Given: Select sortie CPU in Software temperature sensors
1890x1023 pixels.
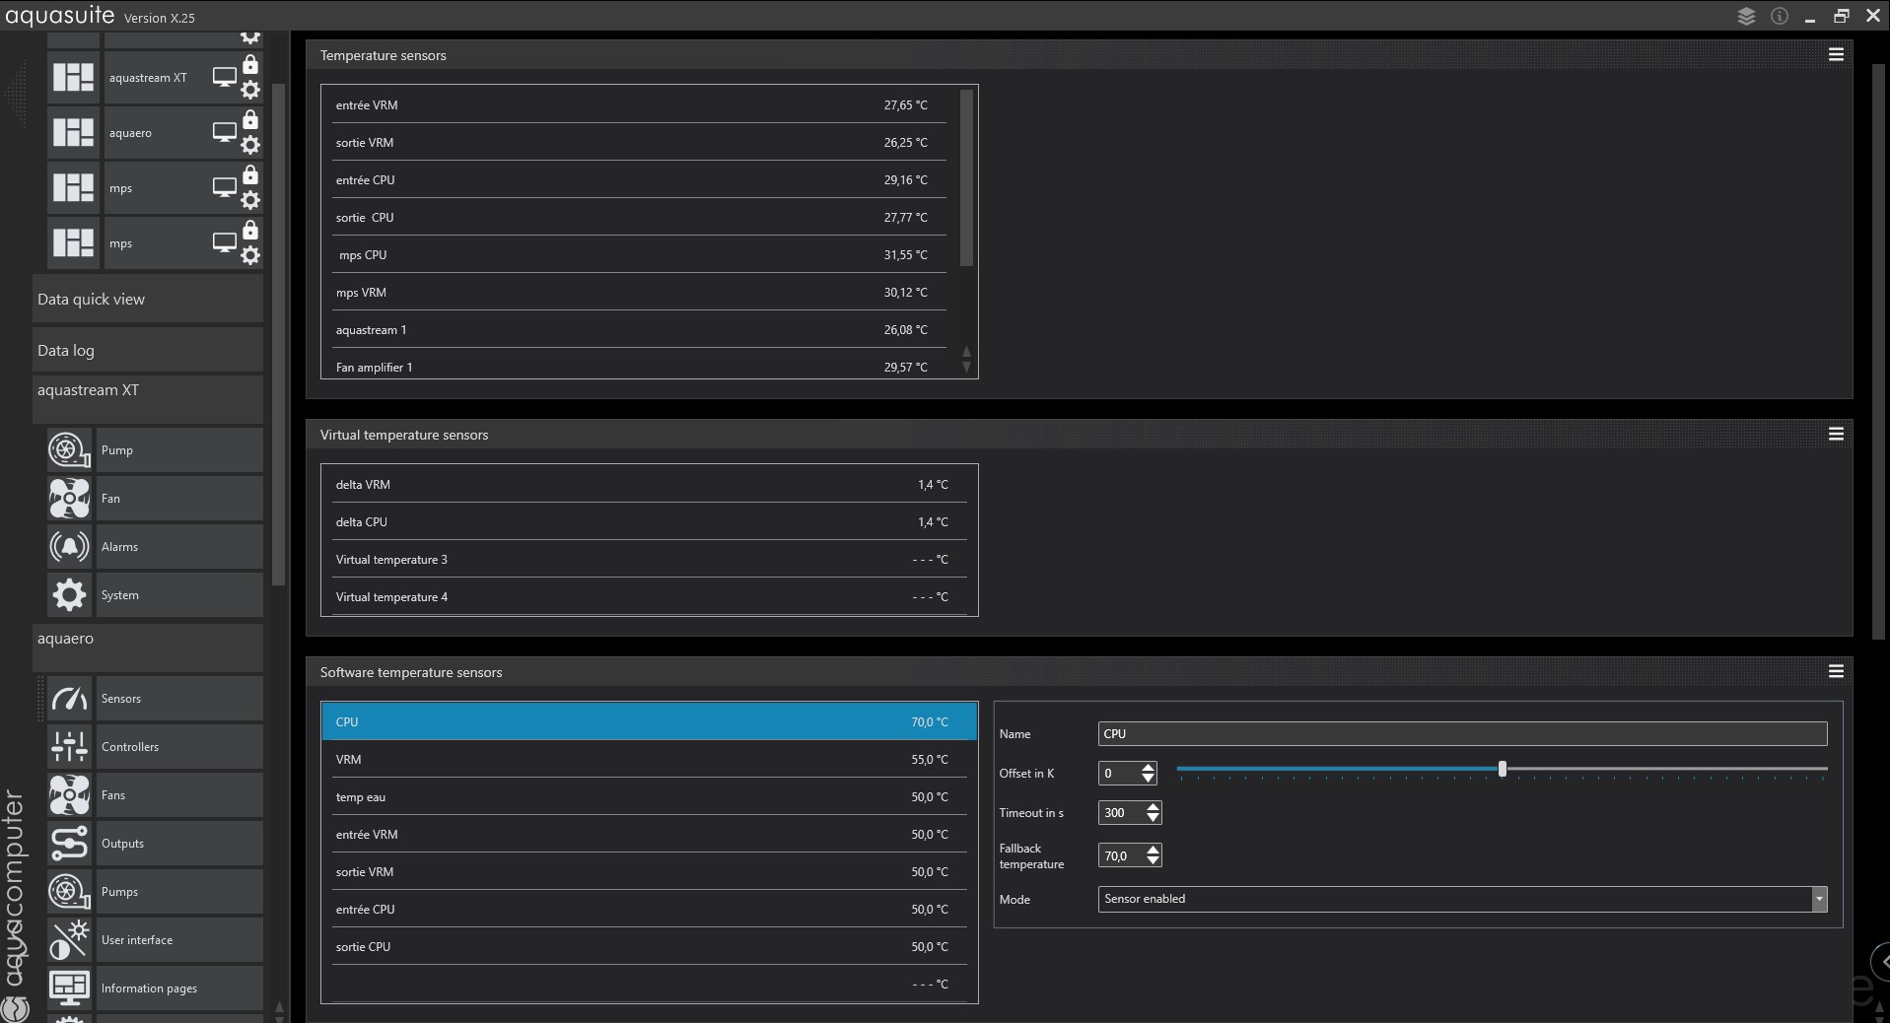Looking at the screenshot, I should coord(649,947).
